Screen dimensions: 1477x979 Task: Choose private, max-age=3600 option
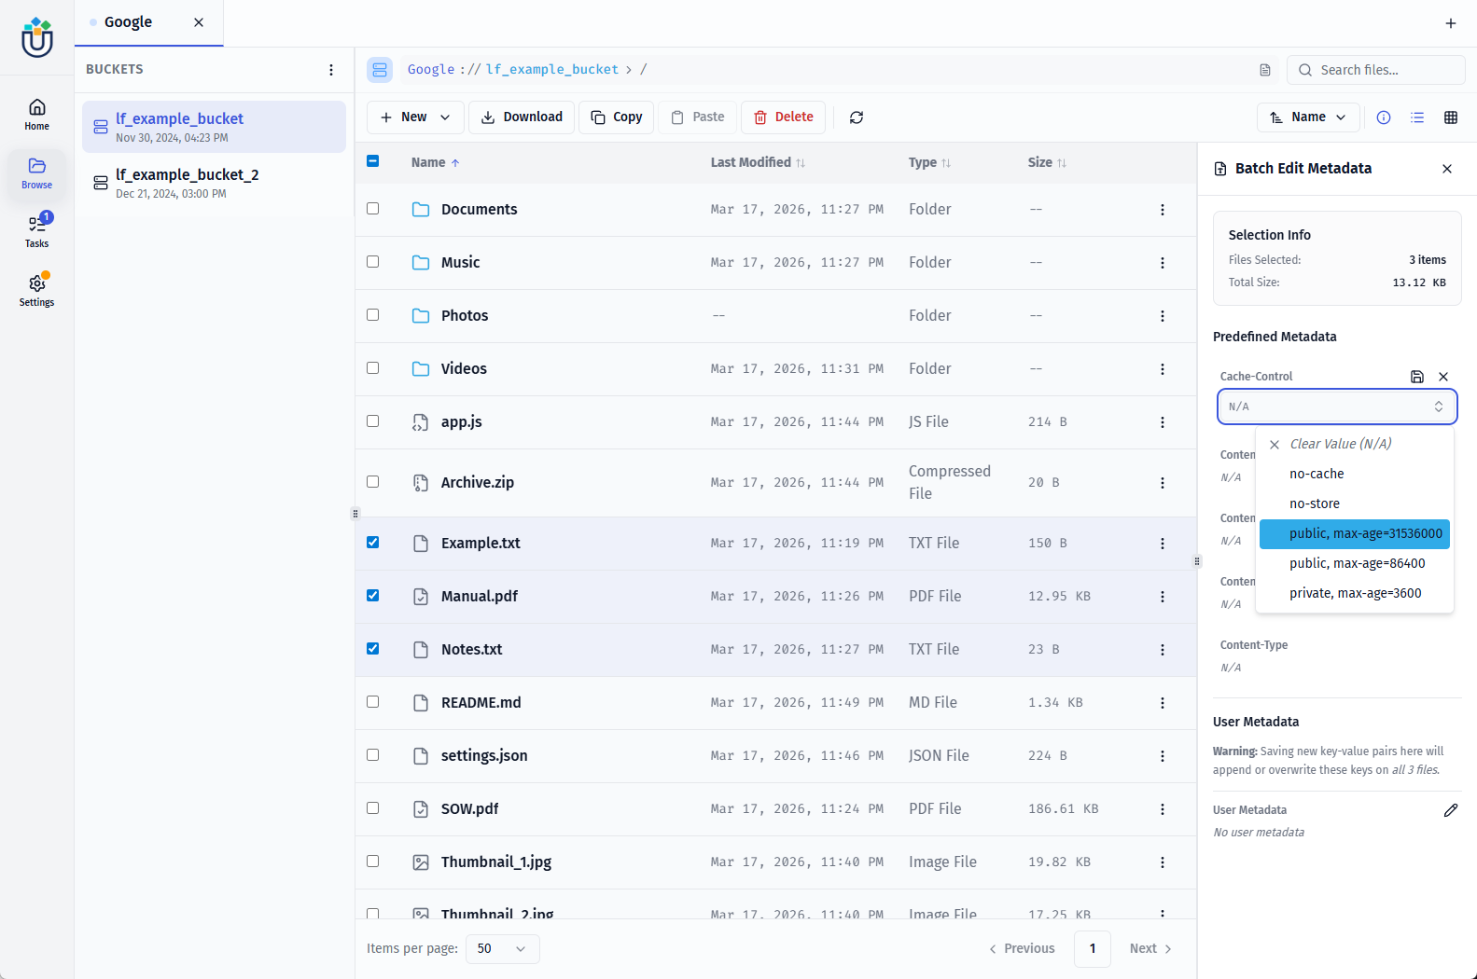tap(1355, 593)
